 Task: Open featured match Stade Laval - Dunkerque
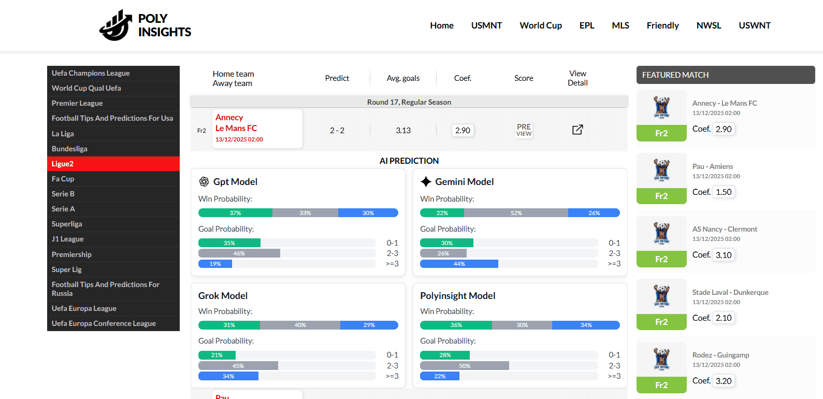pos(730,292)
